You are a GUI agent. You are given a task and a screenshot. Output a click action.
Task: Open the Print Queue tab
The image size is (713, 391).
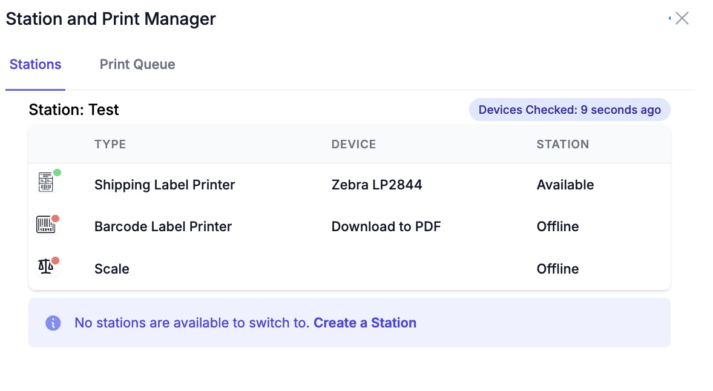(137, 65)
